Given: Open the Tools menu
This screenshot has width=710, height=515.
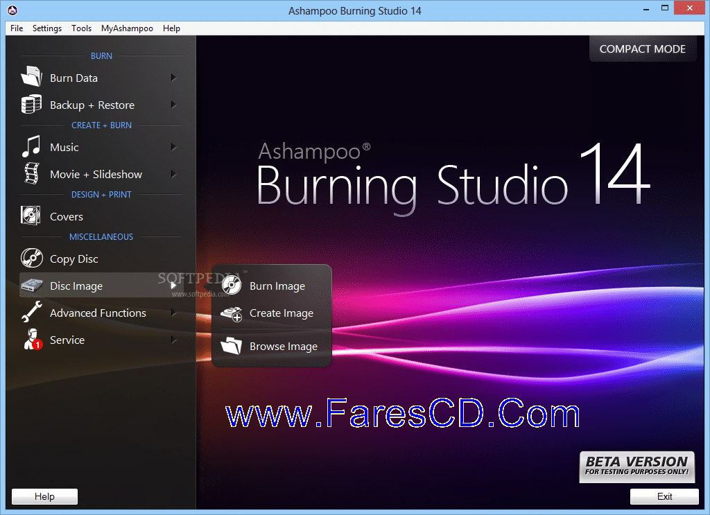Looking at the screenshot, I should coord(82,28).
